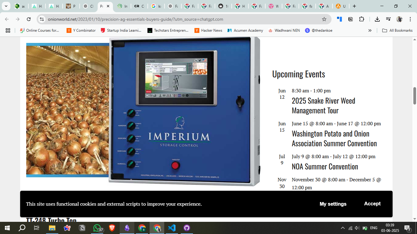Viewport: 417px width, 234px height.
Task: Switch to the tab labeled ac
Action: pyautogui.click(x=20, y=6)
